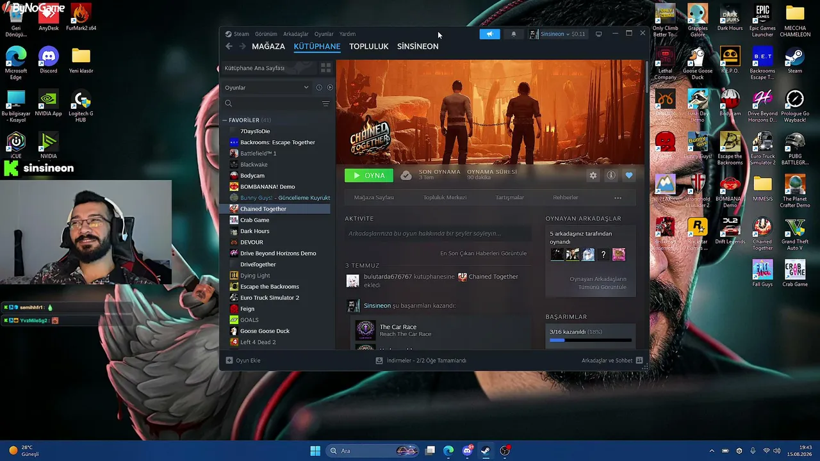
Task: Switch Steam to Big Picture mode icon
Action: click(x=598, y=34)
